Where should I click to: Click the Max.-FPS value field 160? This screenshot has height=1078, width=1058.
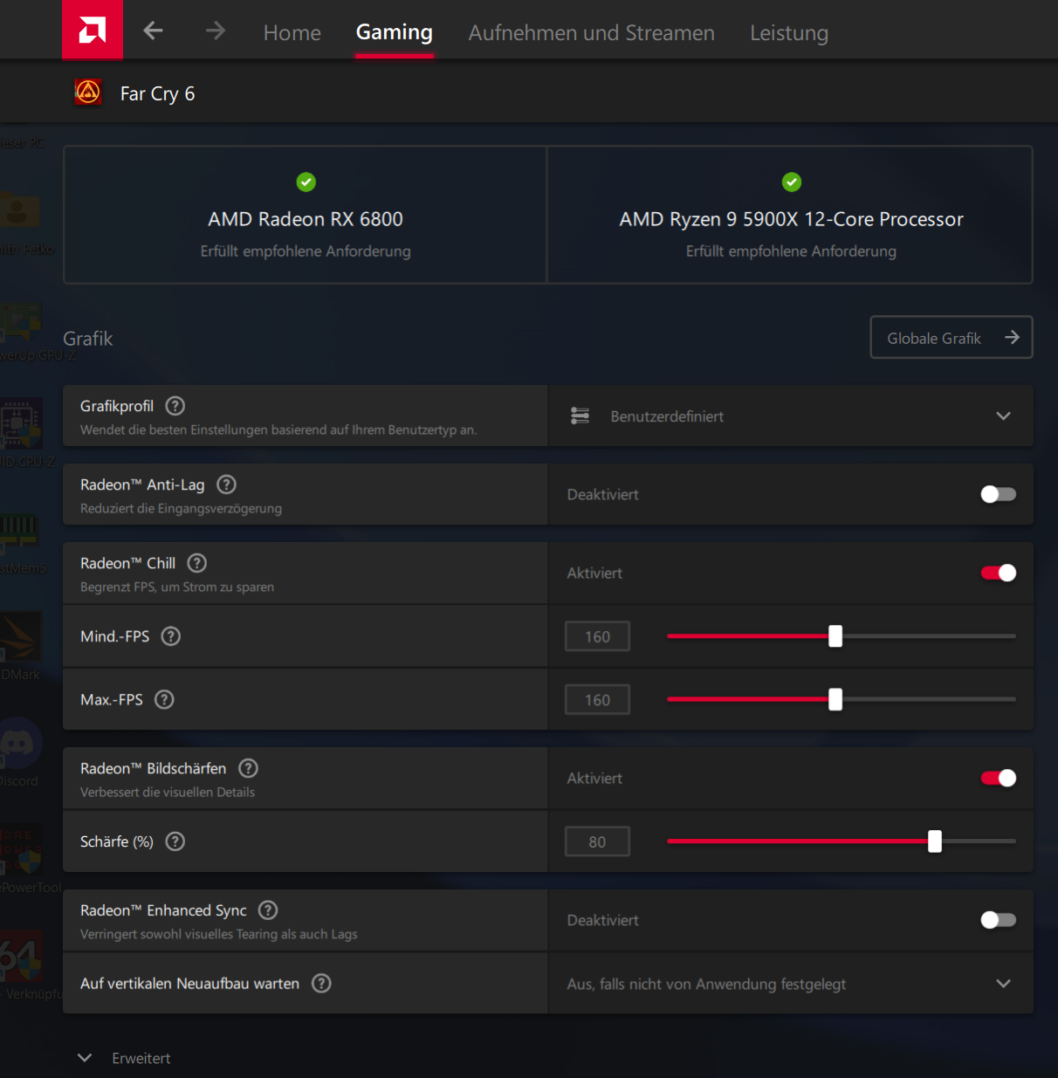pyautogui.click(x=597, y=699)
